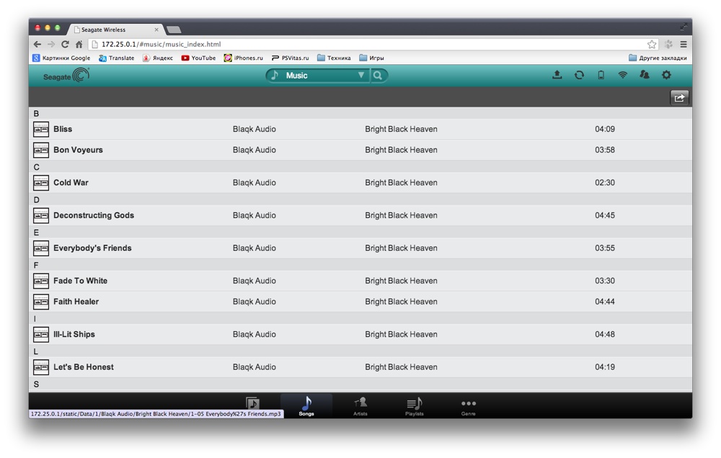
Task: Click Bright Black Heaven in Let's Be Honest row
Action: 401,367
